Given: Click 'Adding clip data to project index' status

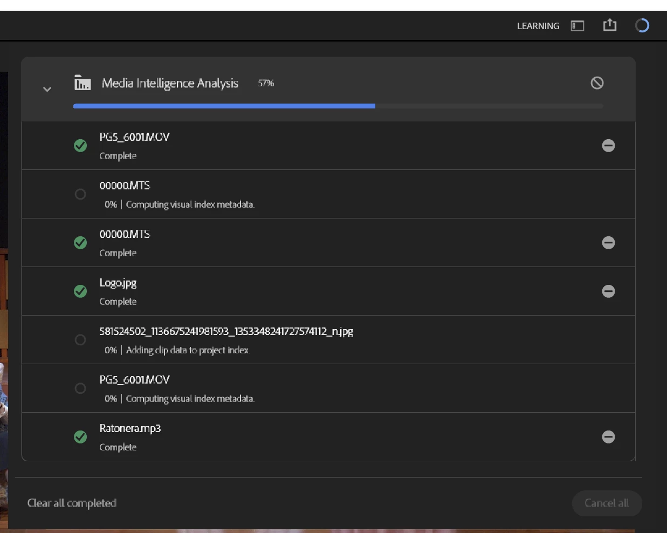Looking at the screenshot, I should click(188, 350).
